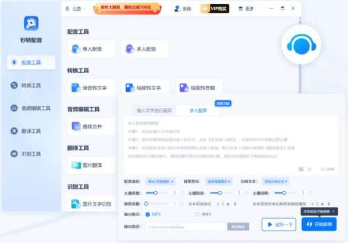
Task: Open the 多人配音 multi-voice dubbing tool
Action: [145, 49]
